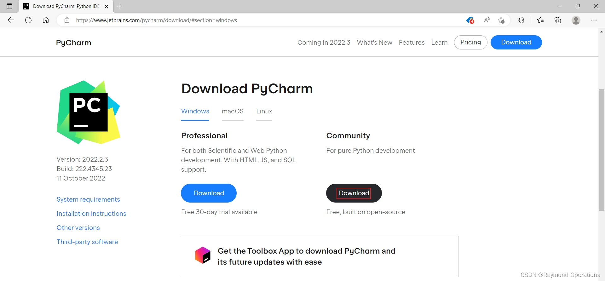
Task: Click the Download PyCharm page heading
Action: [x=247, y=89]
